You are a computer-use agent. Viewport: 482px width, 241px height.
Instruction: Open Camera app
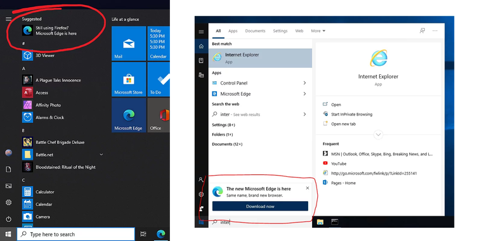pos(36,217)
